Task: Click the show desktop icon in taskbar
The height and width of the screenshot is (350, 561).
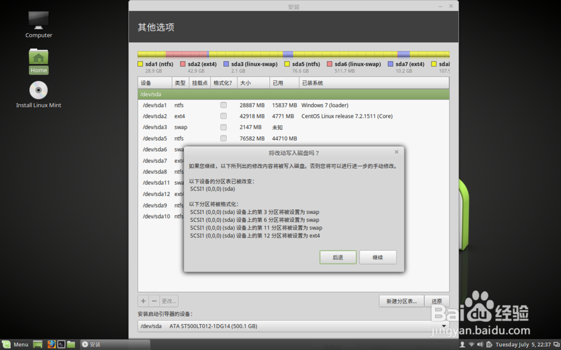Action: tap(37, 344)
